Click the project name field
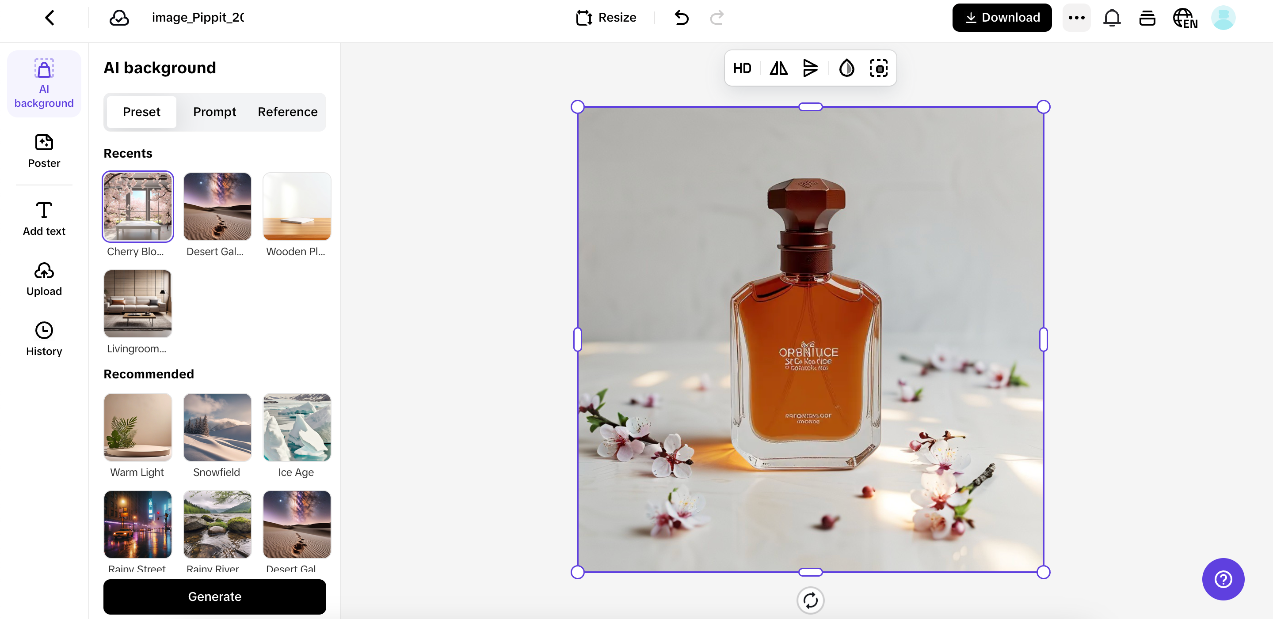 (198, 18)
